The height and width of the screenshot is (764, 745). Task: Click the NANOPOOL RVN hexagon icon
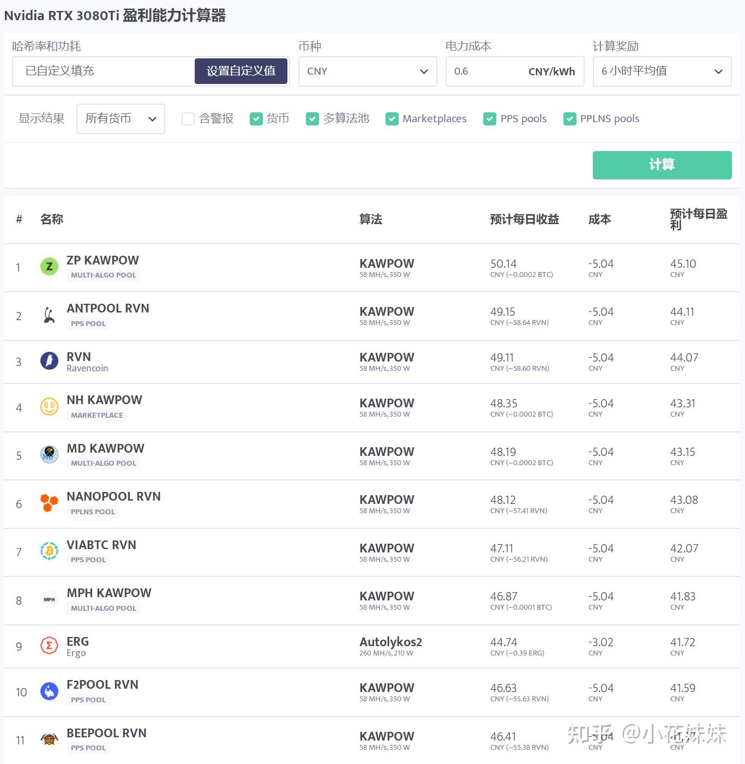tap(49, 503)
